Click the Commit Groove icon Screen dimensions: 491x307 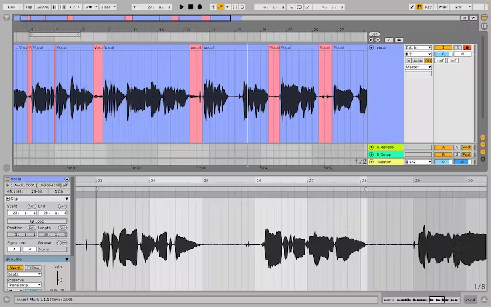pyautogui.click(x=65, y=243)
